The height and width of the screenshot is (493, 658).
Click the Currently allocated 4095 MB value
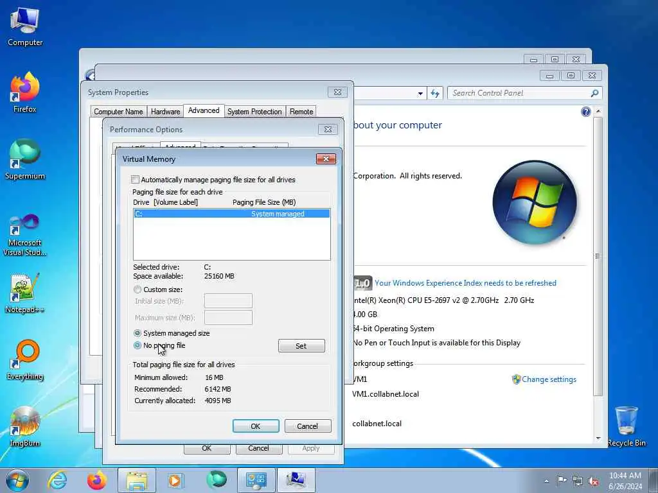coord(218,401)
